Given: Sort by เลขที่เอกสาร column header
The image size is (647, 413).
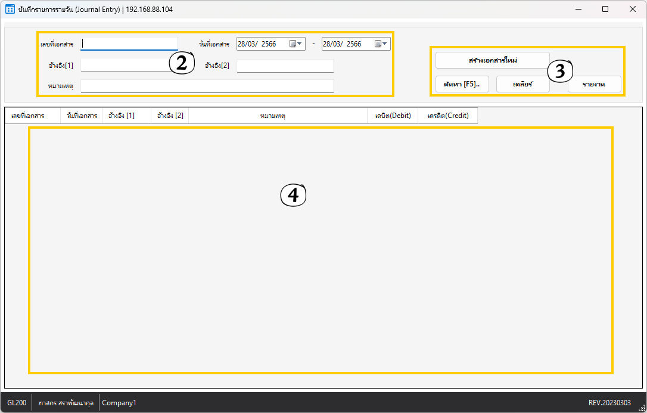Looking at the screenshot, I should click(33, 116).
